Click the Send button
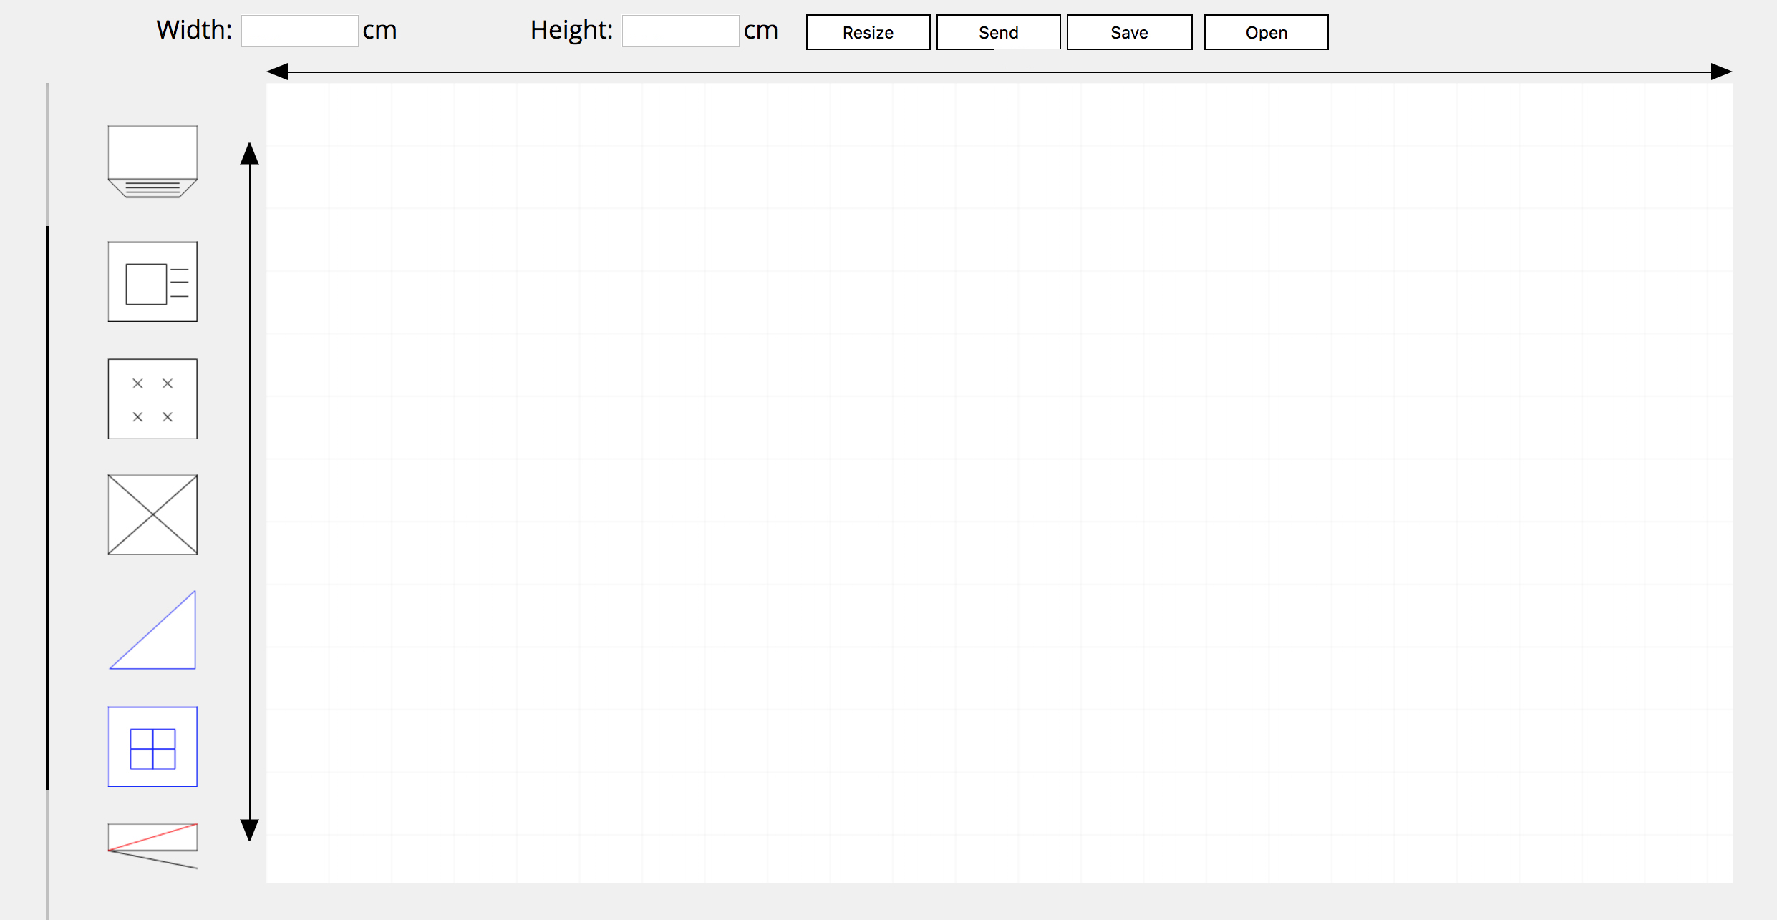 pyautogui.click(x=998, y=32)
